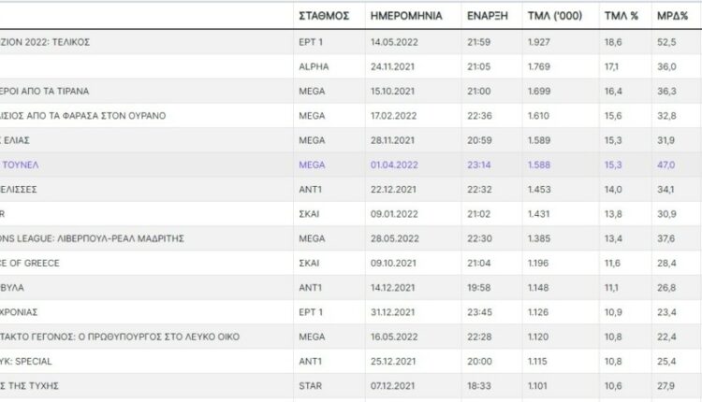Screen dimensions: 702x402
Task: Select the ΤΜΛ % value 15,6
Action: point(613,116)
